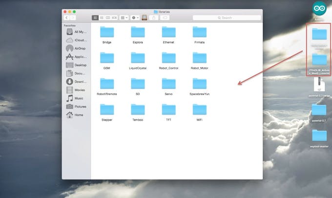Click the libraries window title

(162, 12)
